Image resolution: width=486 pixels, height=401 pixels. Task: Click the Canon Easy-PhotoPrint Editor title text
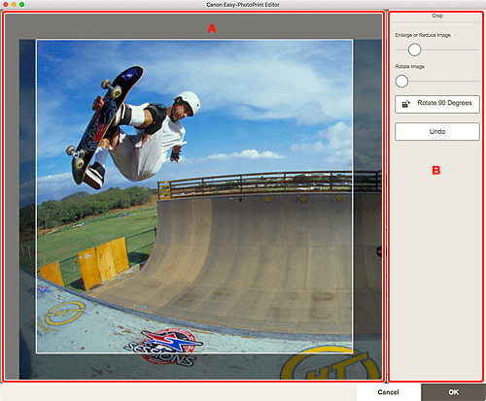[243, 5]
